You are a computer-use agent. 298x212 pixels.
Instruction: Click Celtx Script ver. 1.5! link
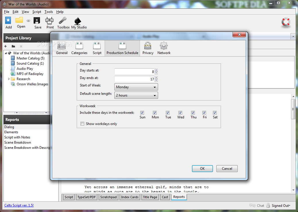(x=19, y=205)
